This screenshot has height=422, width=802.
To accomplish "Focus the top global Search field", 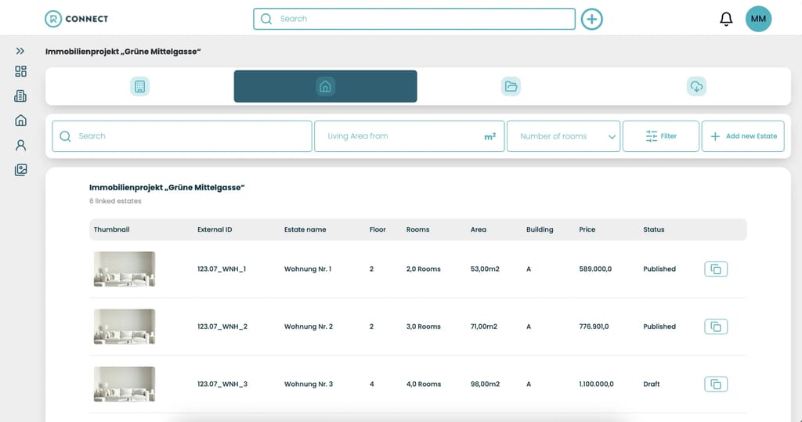I will tap(414, 19).
